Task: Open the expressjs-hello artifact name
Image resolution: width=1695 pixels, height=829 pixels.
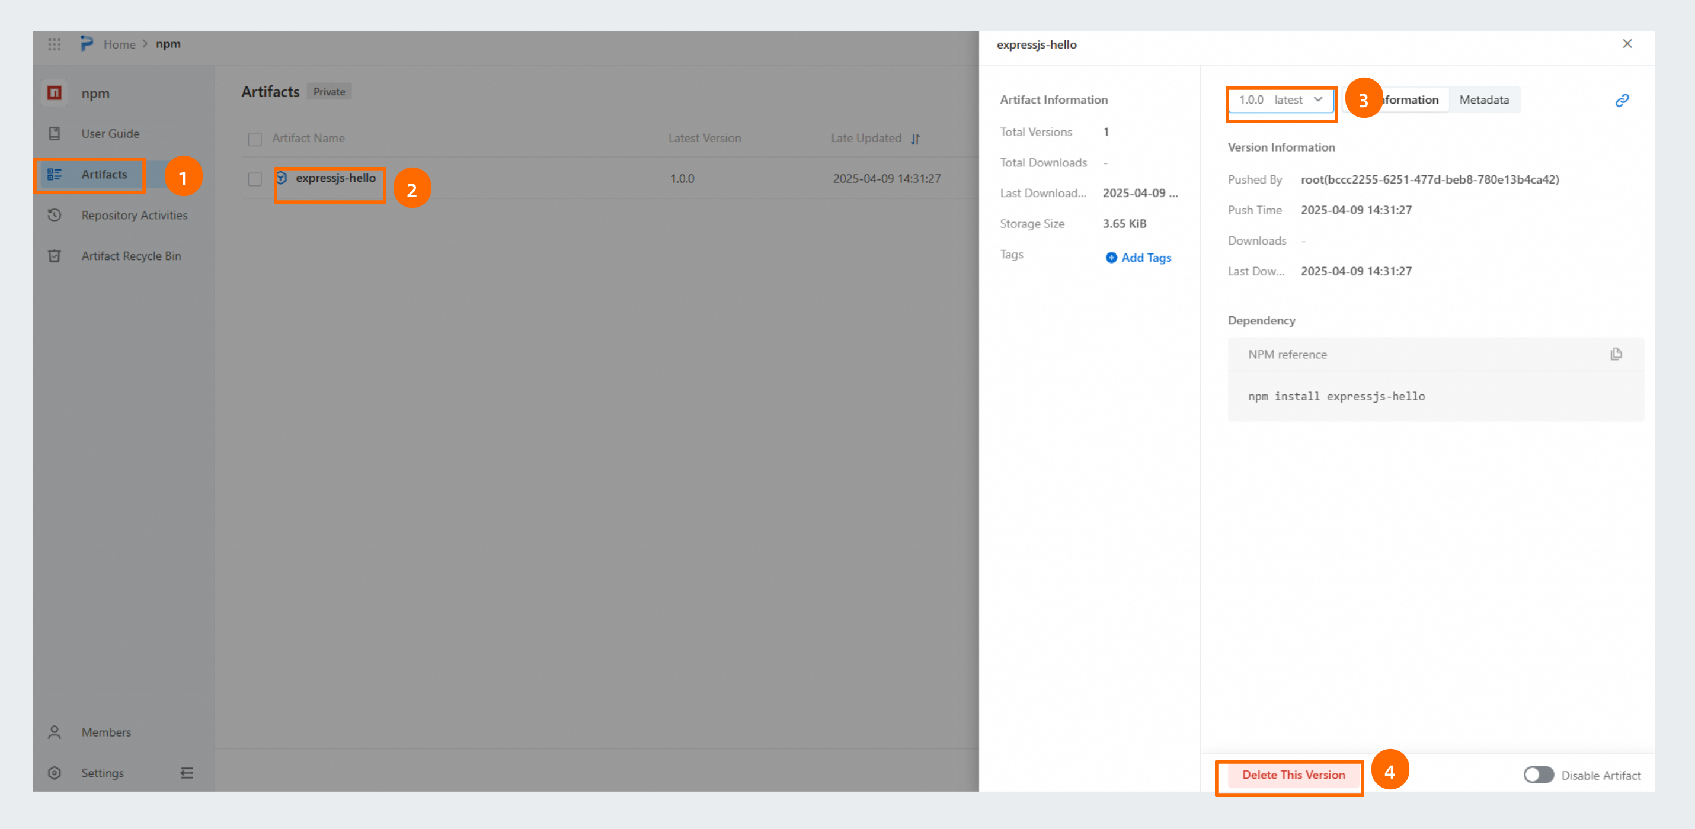Action: click(x=335, y=178)
